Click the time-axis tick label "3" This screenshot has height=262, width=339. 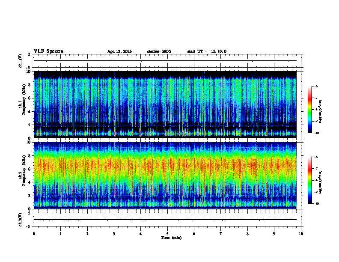tap(114, 234)
